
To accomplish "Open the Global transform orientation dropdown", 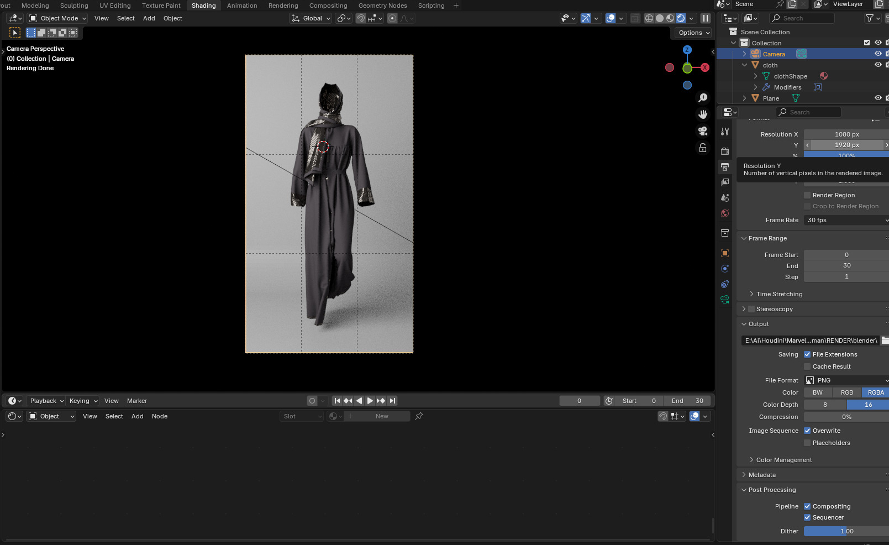I will 311,18.
